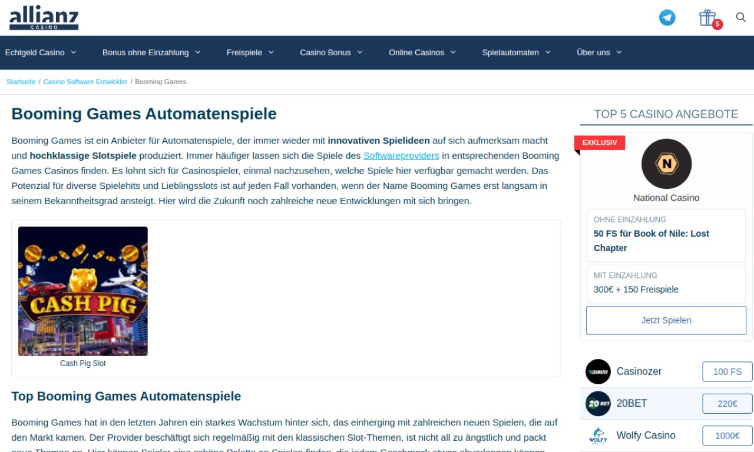Image resolution: width=754 pixels, height=452 pixels.
Task: Open the Cash Pig Slot caption
Action: point(83,364)
